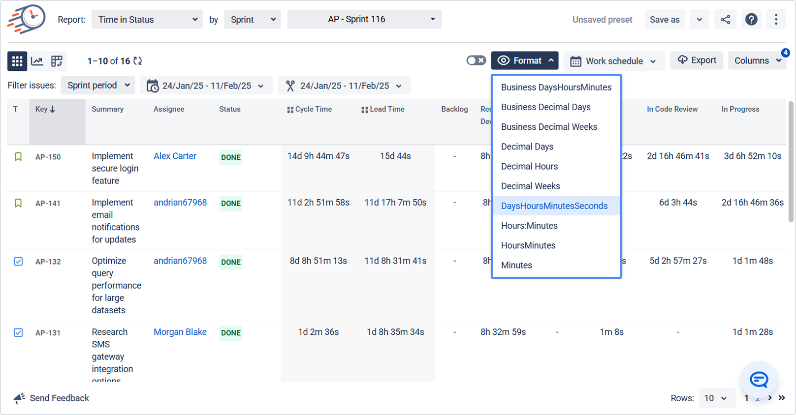The height and width of the screenshot is (415, 796).
Task: Open the three-dot more options menu
Action: pos(776,20)
